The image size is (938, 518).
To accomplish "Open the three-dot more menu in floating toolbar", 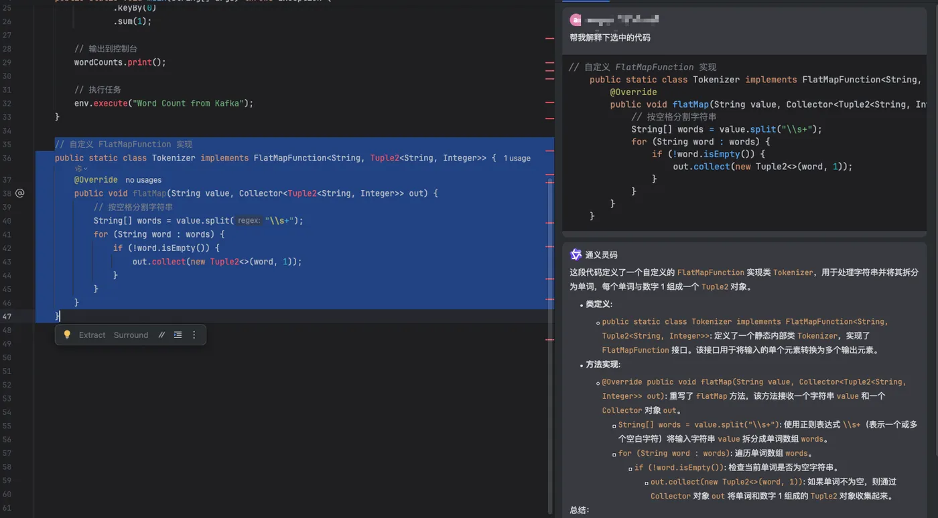I will pyautogui.click(x=194, y=335).
